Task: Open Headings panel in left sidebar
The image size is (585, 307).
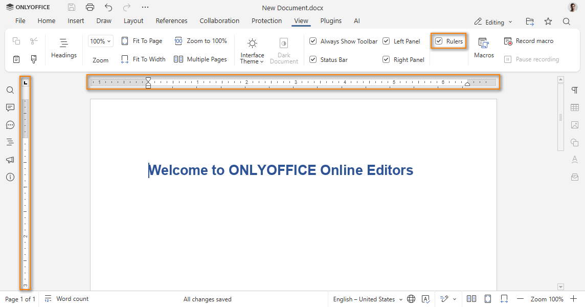Action: [x=10, y=142]
